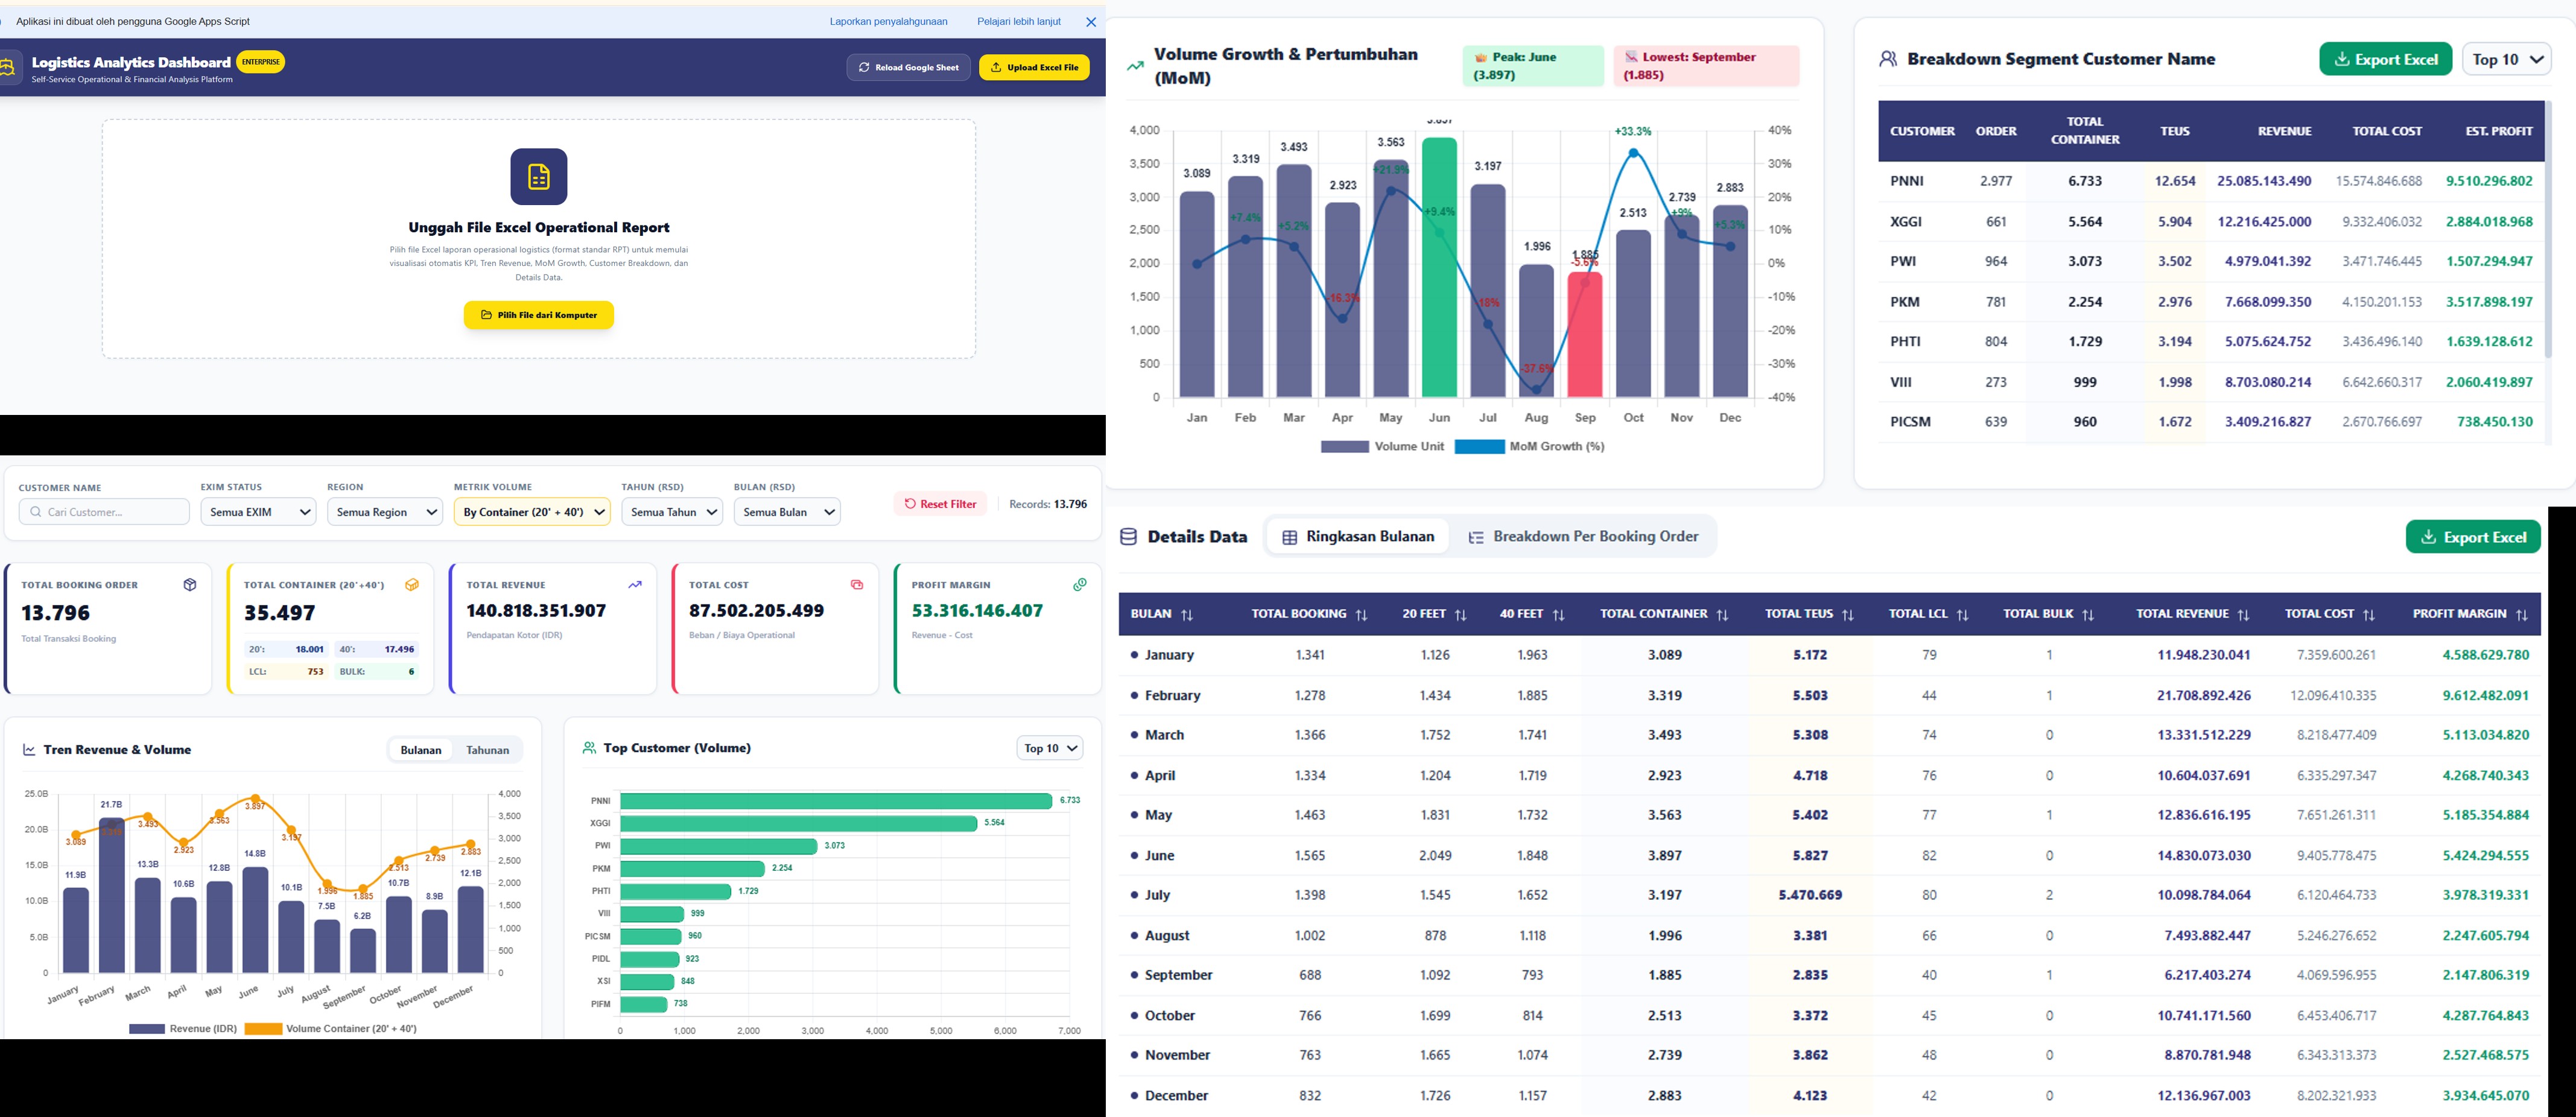Click the Profit Margin coin icon
2576x1117 pixels.
point(1080,585)
